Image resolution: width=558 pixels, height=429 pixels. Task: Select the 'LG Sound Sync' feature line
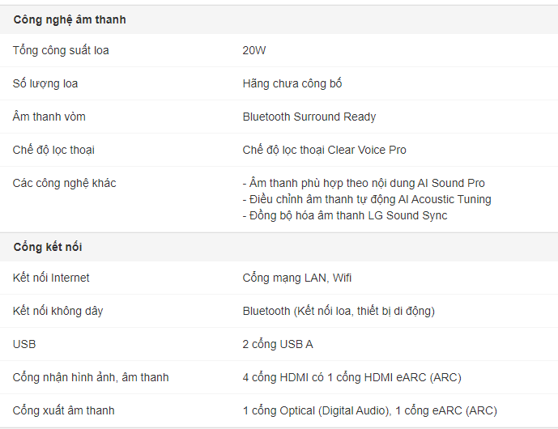345,215
